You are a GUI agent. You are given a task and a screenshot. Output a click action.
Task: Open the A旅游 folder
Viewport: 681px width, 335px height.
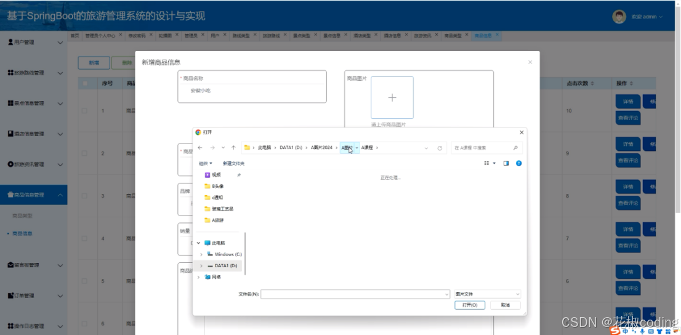pos(214,220)
